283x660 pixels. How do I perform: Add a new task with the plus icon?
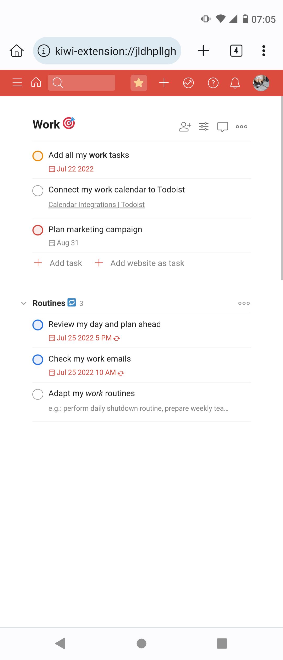pyautogui.click(x=164, y=83)
